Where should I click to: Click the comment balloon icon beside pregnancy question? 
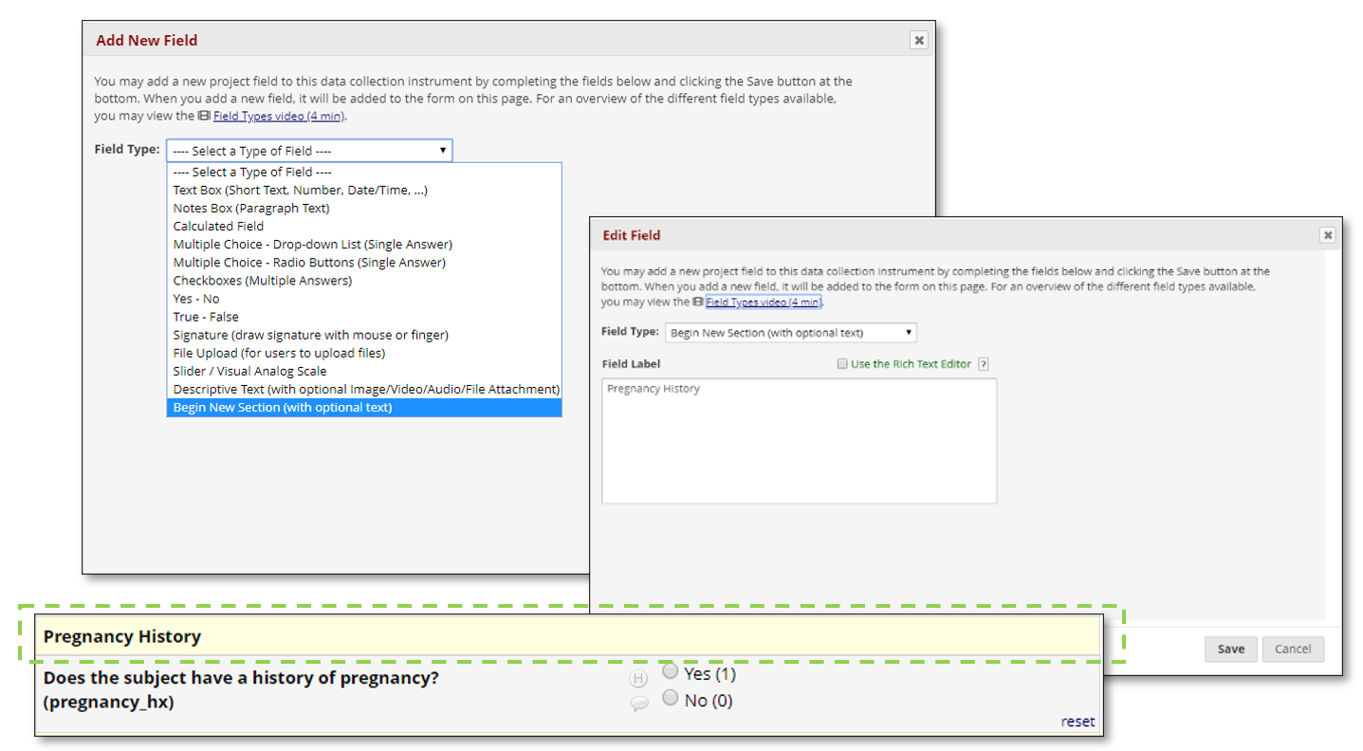639,704
